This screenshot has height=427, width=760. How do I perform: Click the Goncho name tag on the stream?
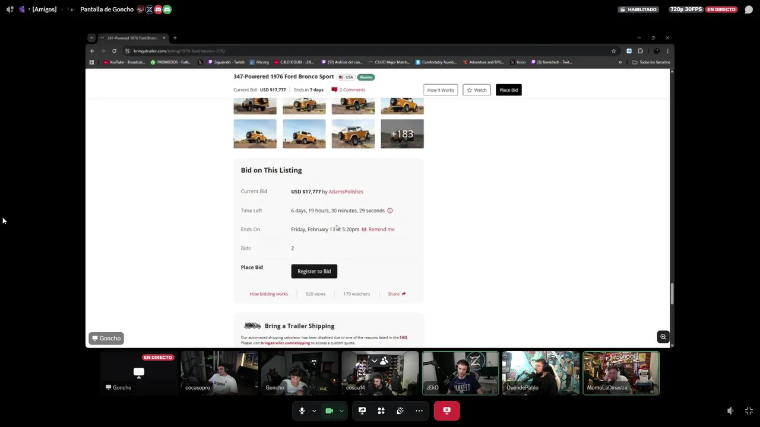click(x=106, y=338)
